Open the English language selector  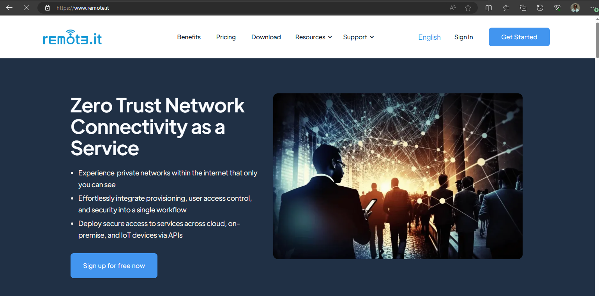click(429, 37)
